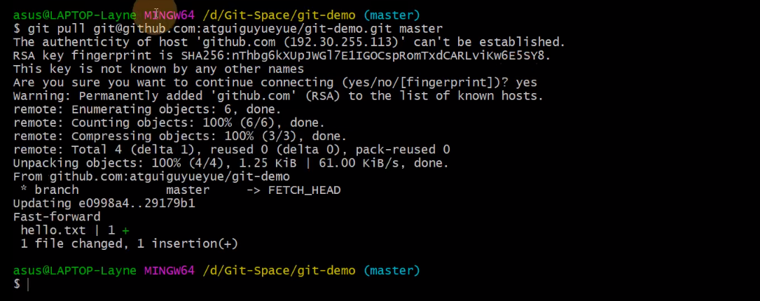Click the green plus insertion marker
760x301 pixels.
click(x=126, y=230)
